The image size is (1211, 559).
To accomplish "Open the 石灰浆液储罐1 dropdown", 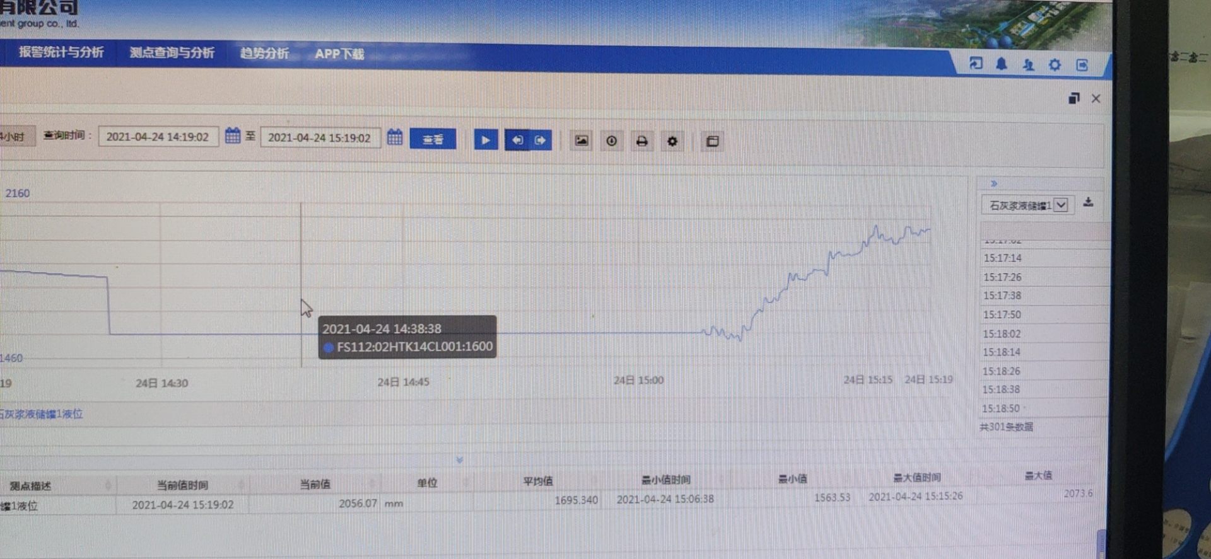I will 1028,205.
